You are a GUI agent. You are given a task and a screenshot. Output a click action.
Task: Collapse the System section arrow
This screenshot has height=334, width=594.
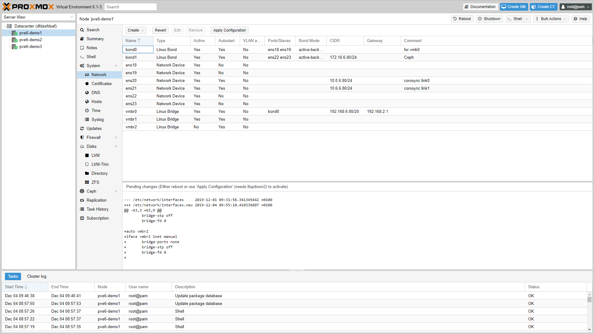pos(116,66)
